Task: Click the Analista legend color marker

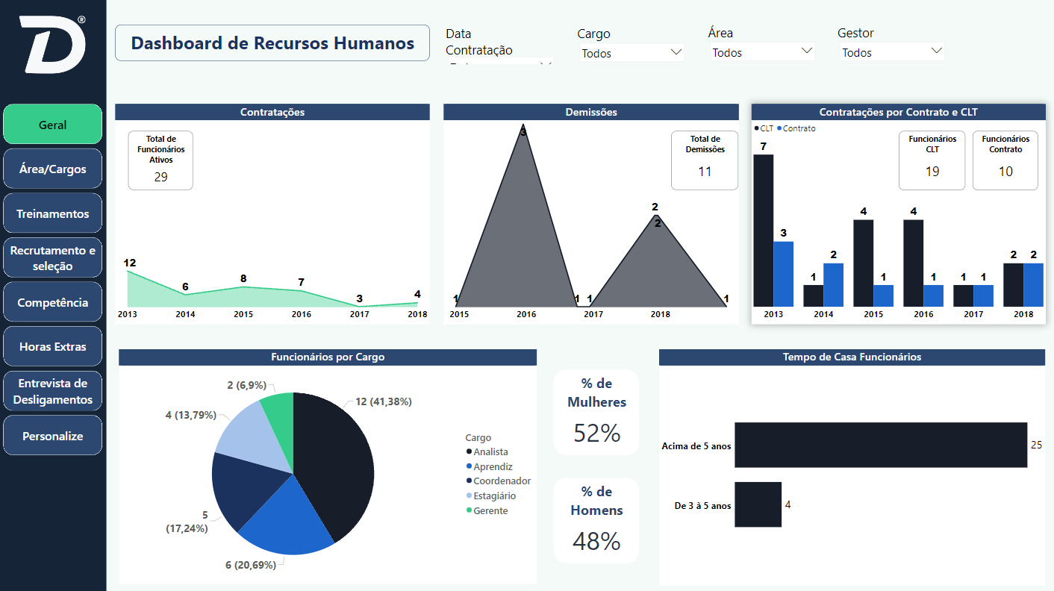Action: (x=469, y=452)
